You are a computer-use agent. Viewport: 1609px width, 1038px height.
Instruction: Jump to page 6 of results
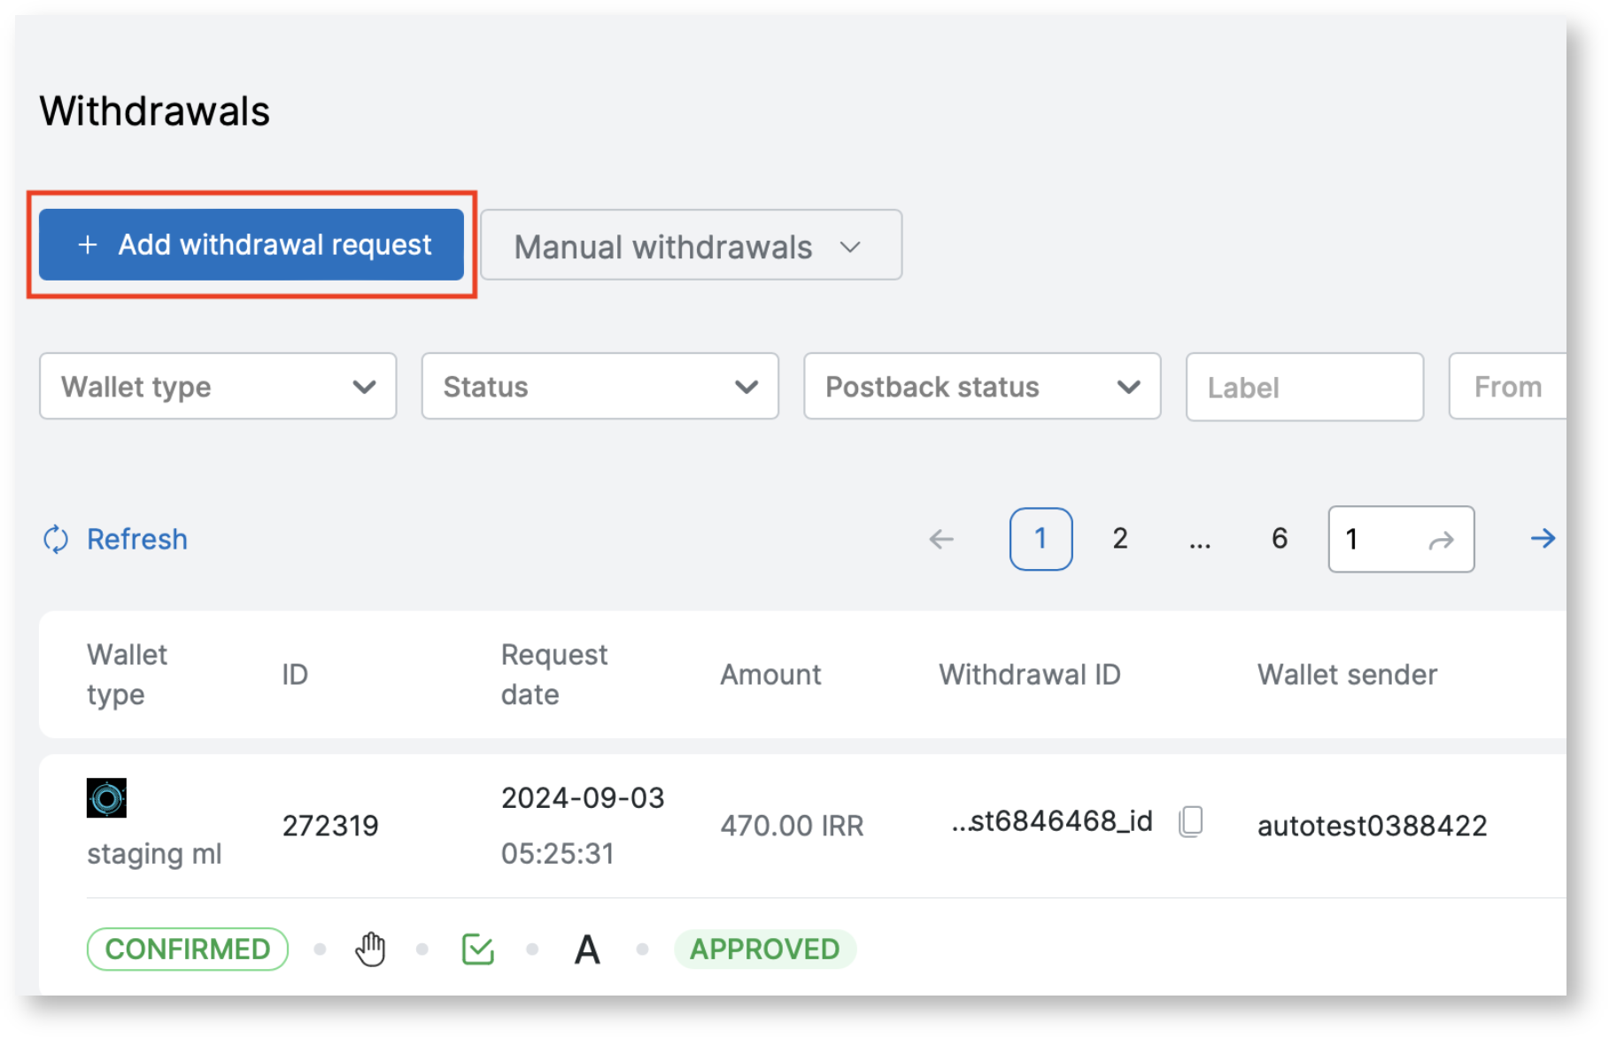pos(1280,539)
